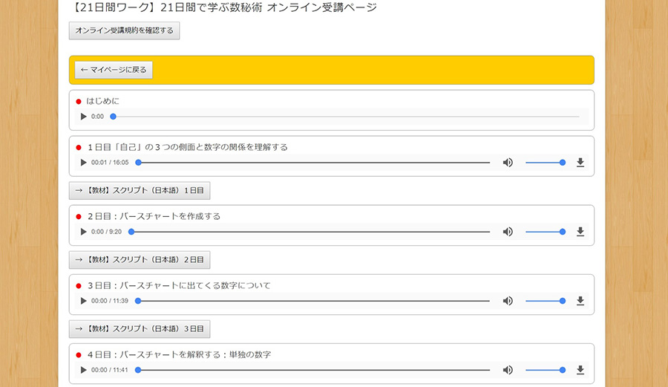Image resolution: width=668 pixels, height=387 pixels.
Task: Click the 00:01 / 16:05 time display
Action: pos(110,163)
